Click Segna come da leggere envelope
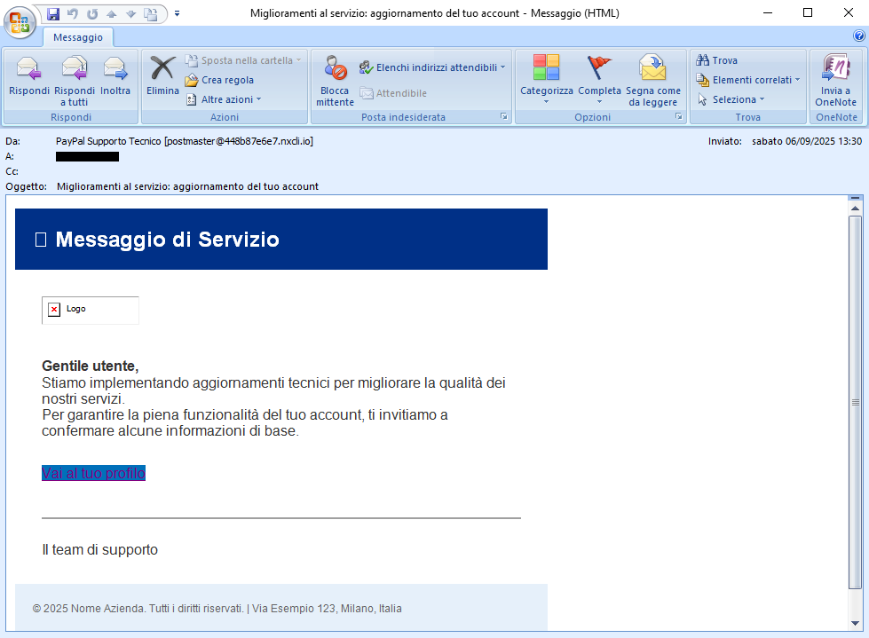Screen dimensions: 869x638 pos(652,67)
